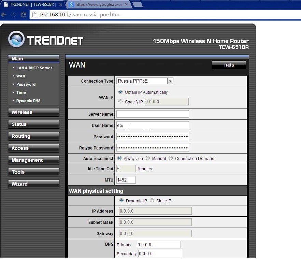This screenshot has width=301, height=260.
Task: Click the Specify IP address field
Action: [x=167, y=102]
